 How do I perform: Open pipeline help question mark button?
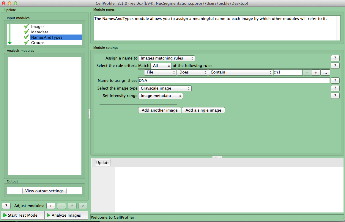[6, 206]
